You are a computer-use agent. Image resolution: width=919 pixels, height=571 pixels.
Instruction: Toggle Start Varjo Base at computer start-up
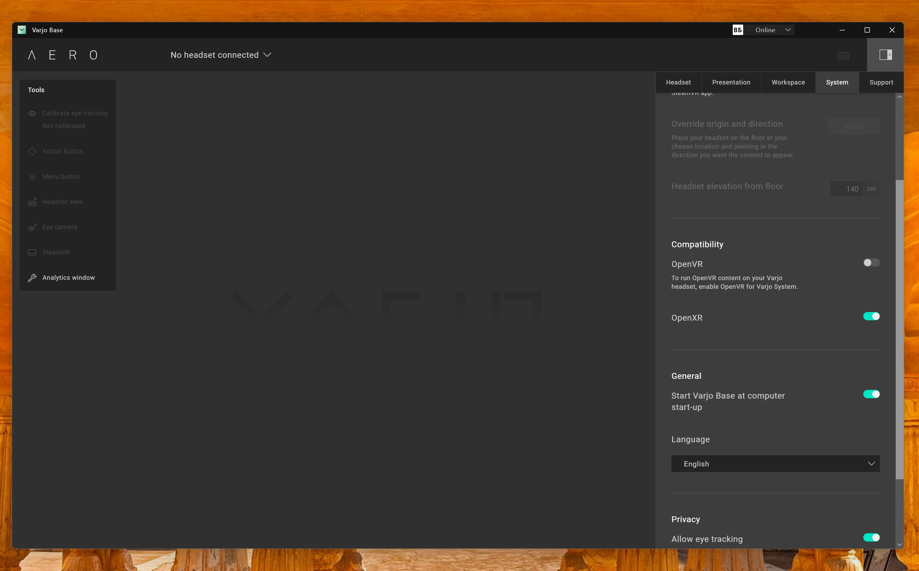871,394
